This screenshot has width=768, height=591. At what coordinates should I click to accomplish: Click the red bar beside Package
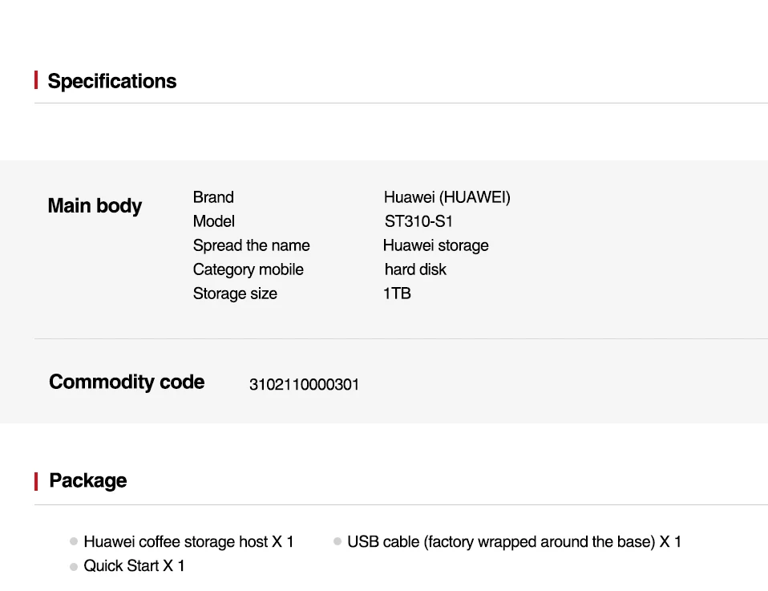tap(36, 481)
